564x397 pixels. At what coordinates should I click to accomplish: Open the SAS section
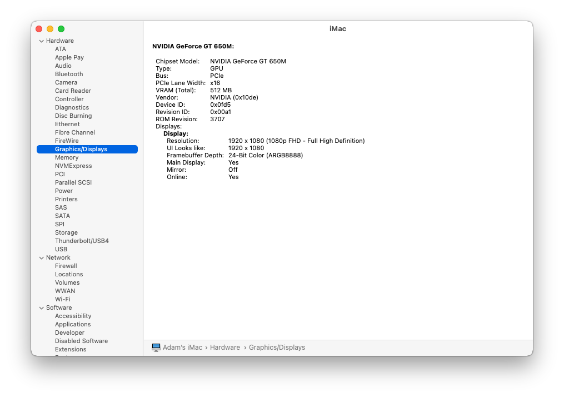tap(61, 208)
